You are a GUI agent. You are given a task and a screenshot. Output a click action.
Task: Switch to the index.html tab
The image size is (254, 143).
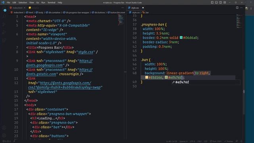pyautogui.click(x=17, y=8)
